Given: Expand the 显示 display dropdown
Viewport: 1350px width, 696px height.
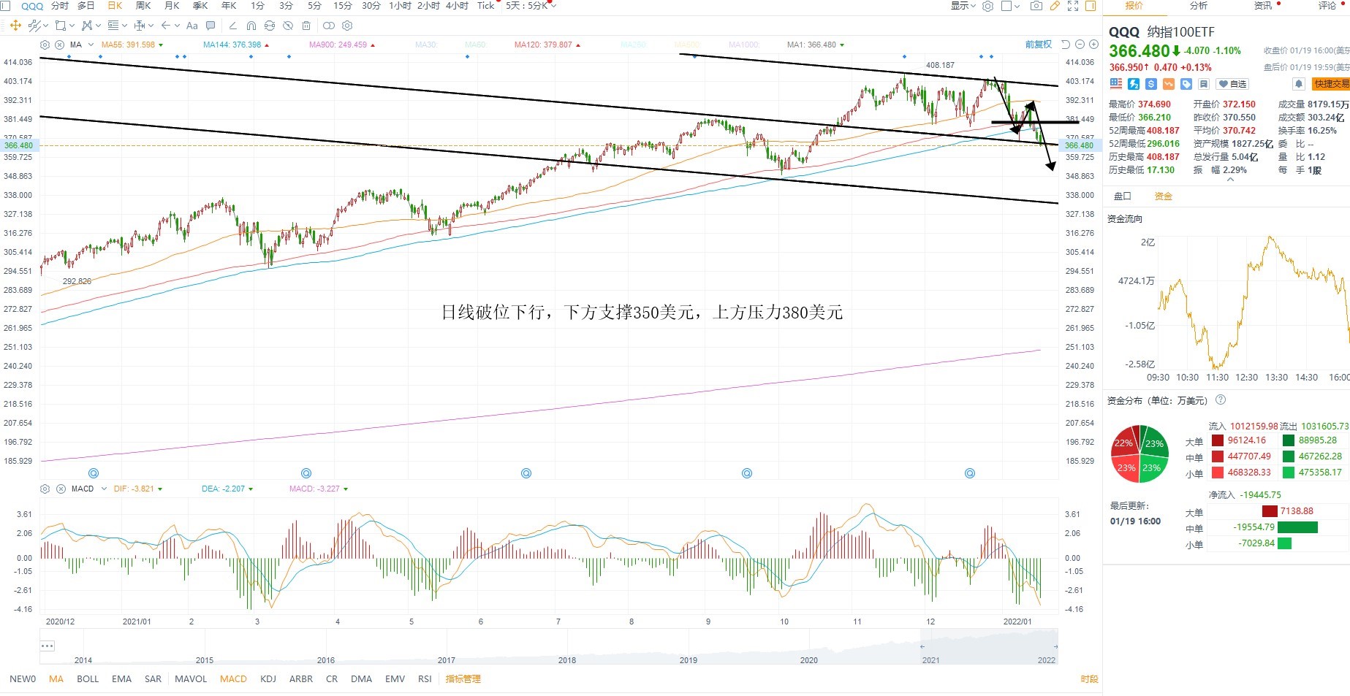Looking at the screenshot, I should click(963, 6).
